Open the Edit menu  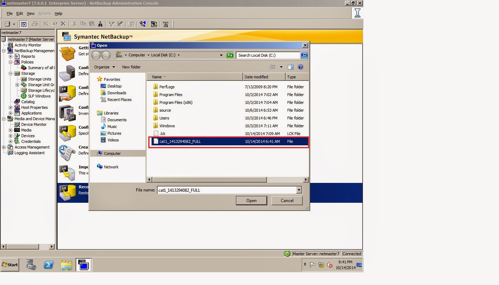pos(19,13)
